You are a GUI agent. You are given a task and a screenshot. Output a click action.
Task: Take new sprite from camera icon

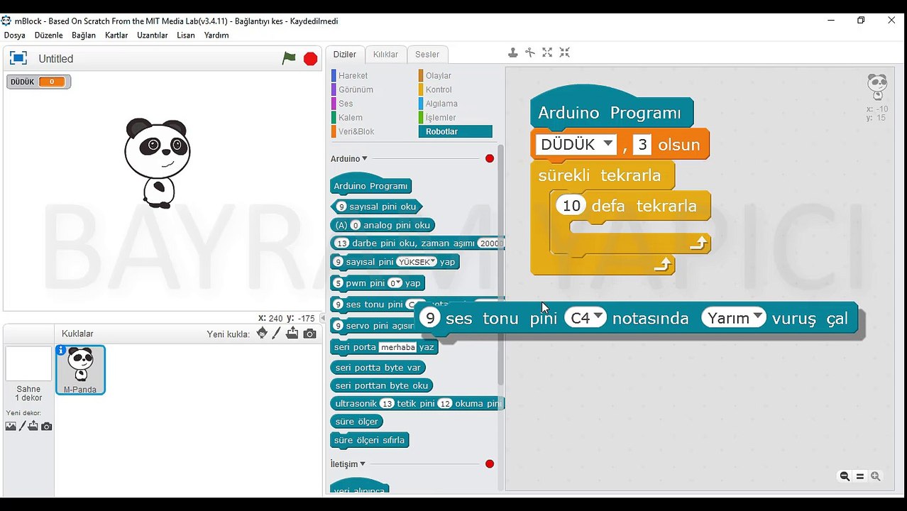pos(309,334)
